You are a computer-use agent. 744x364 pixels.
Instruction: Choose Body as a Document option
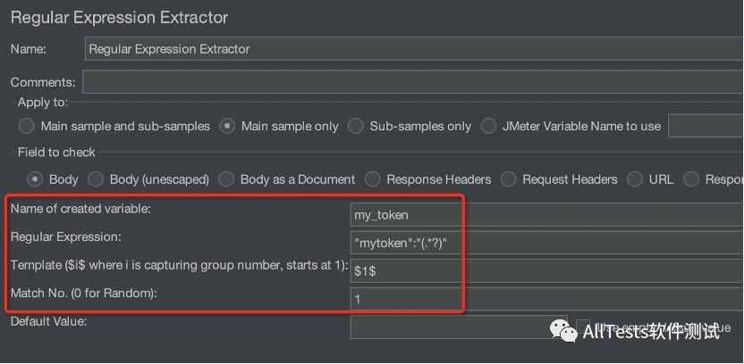[226, 179]
